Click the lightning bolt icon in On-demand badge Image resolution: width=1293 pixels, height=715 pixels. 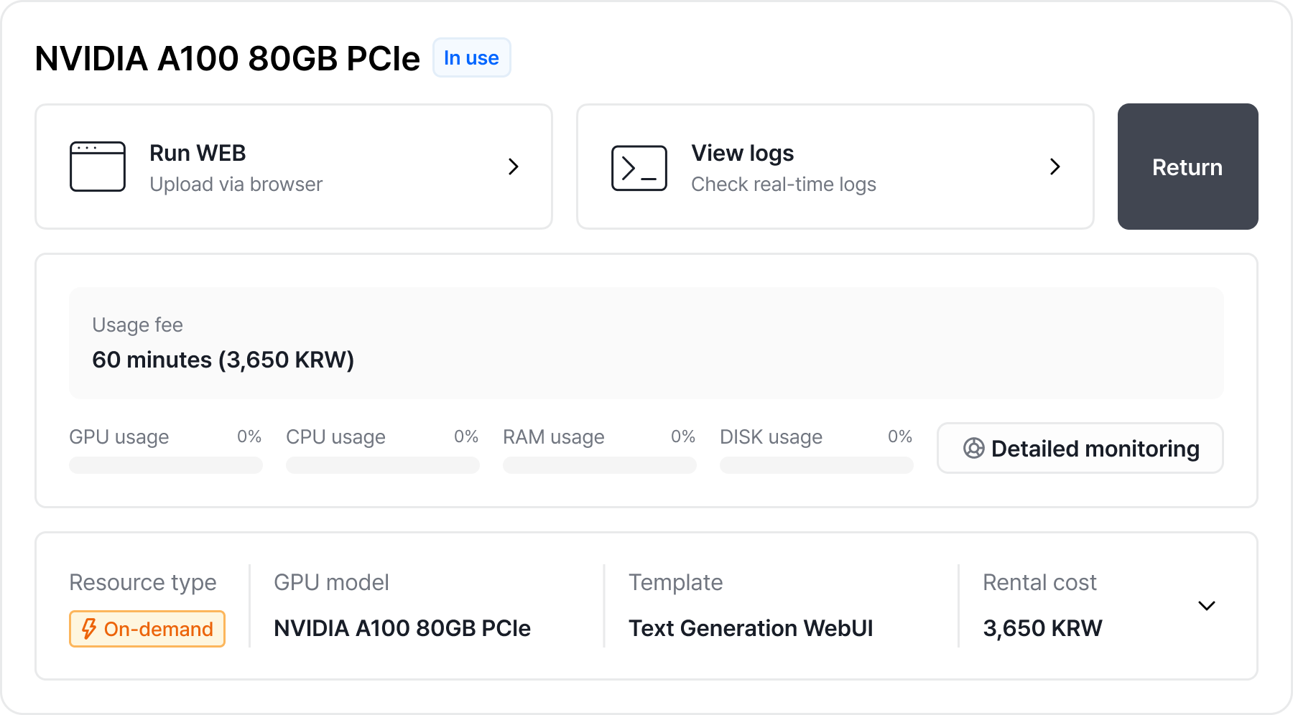(x=89, y=629)
